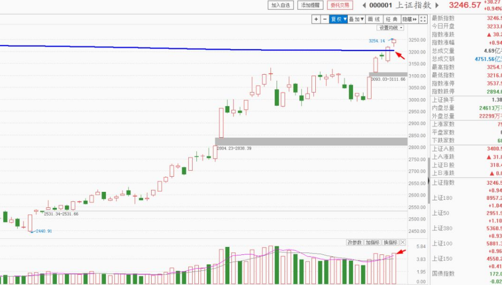Click the 委托交易 button
502x285 pixels.
[340, 5]
